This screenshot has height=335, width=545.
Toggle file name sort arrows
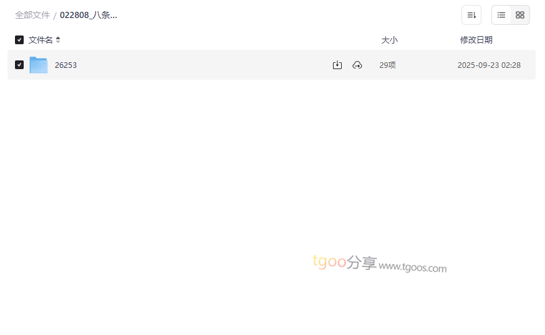(58, 40)
